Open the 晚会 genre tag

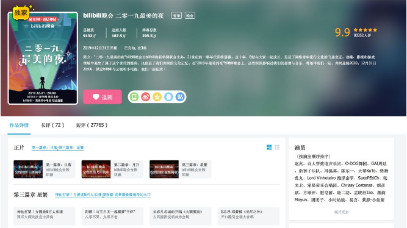190,16
